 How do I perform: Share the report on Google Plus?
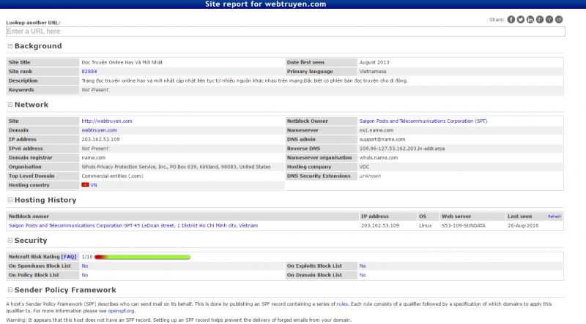point(540,20)
